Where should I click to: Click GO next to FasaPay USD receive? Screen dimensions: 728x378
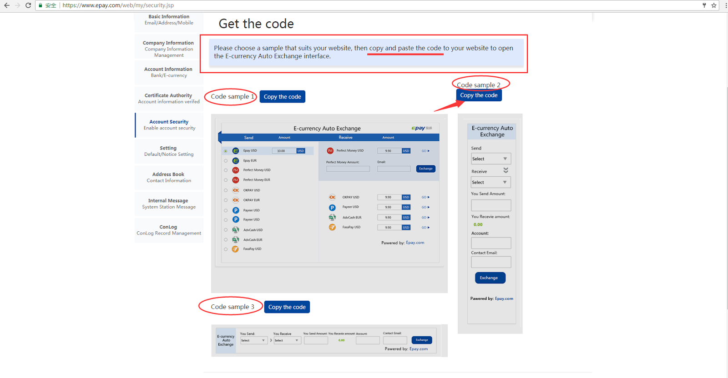click(425, 228)
